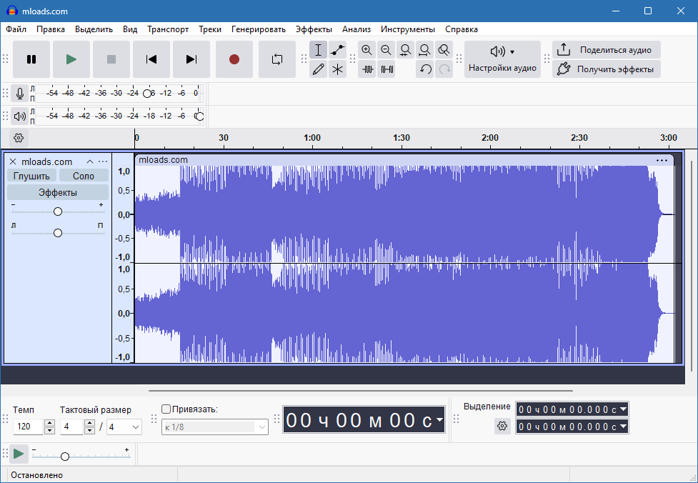The image size is (698, 483).
Task: Mute the track with Глушить
Action: pyautogui.click(x=31, y=176)
